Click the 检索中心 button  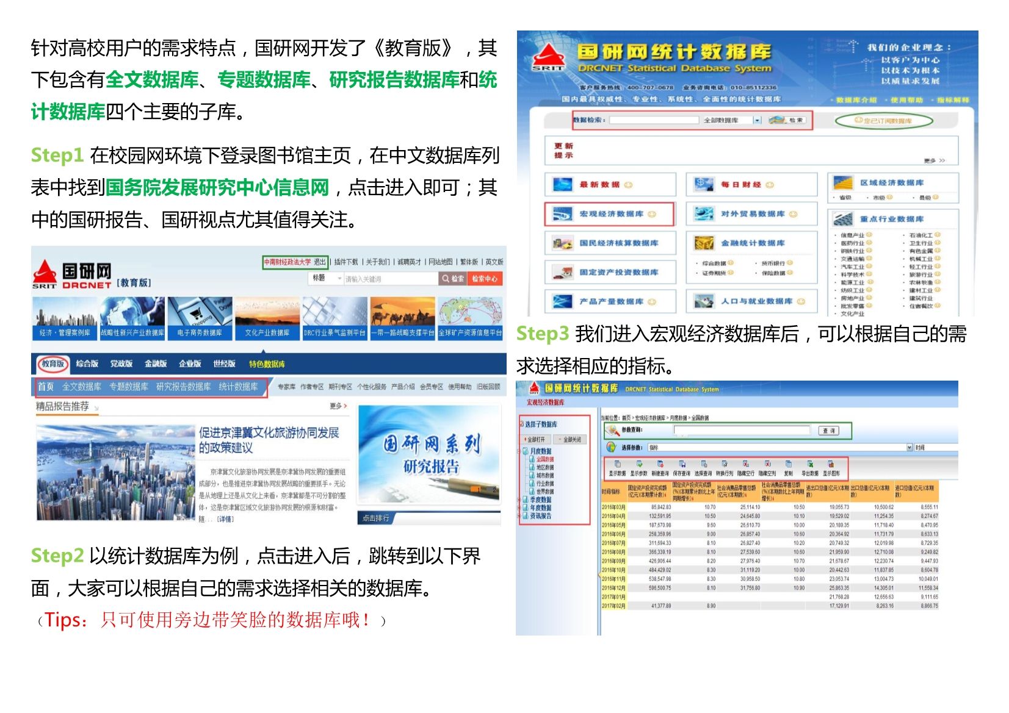tap(485, 278)
